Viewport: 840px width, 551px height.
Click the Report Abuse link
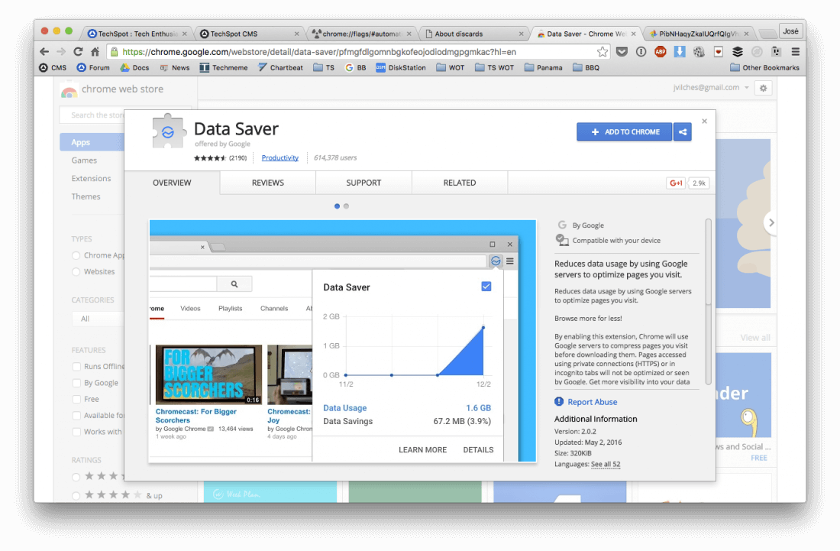pos(593,402)
